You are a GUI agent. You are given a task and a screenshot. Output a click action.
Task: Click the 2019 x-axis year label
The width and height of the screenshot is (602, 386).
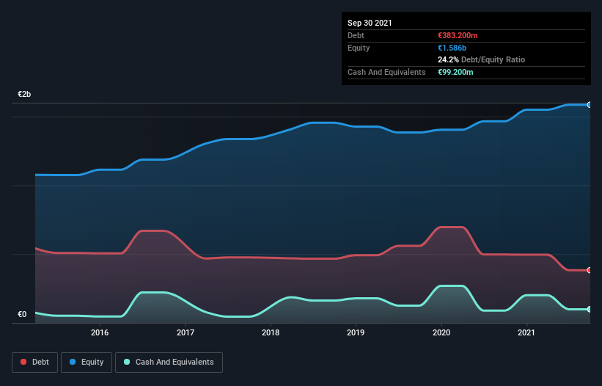point(356,332)
